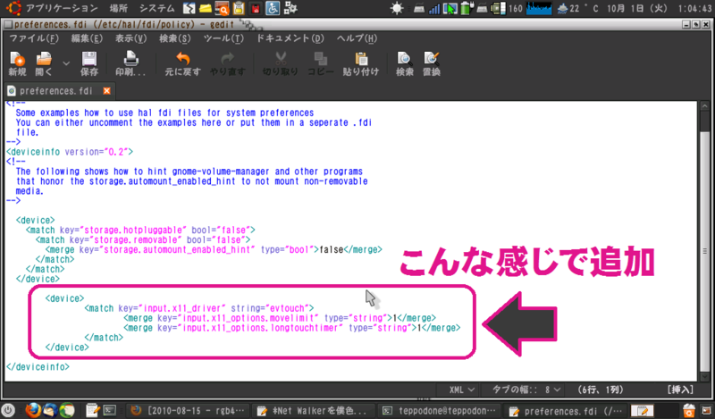Viewport: 715px width, 419px height.
Task: Click the folder icon in top panel launchers
Action: 206,8
